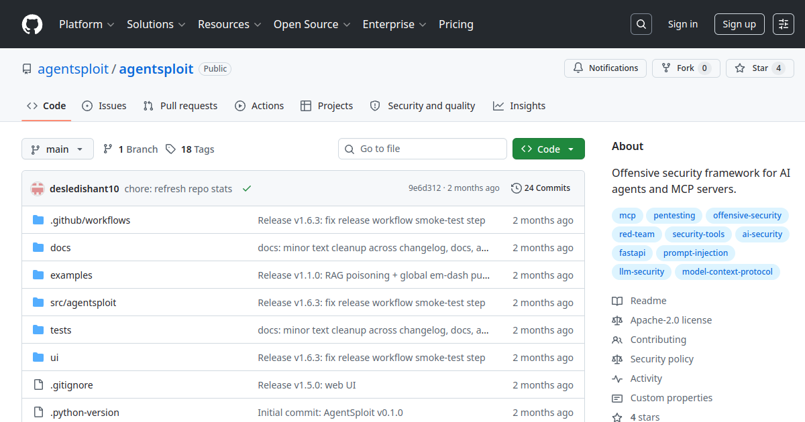Open commit hash 9e6d312
805x422 pixels.
click(425, 188)
